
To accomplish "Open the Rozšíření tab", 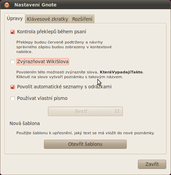I will pyautogui.click(x=82, y=19).
